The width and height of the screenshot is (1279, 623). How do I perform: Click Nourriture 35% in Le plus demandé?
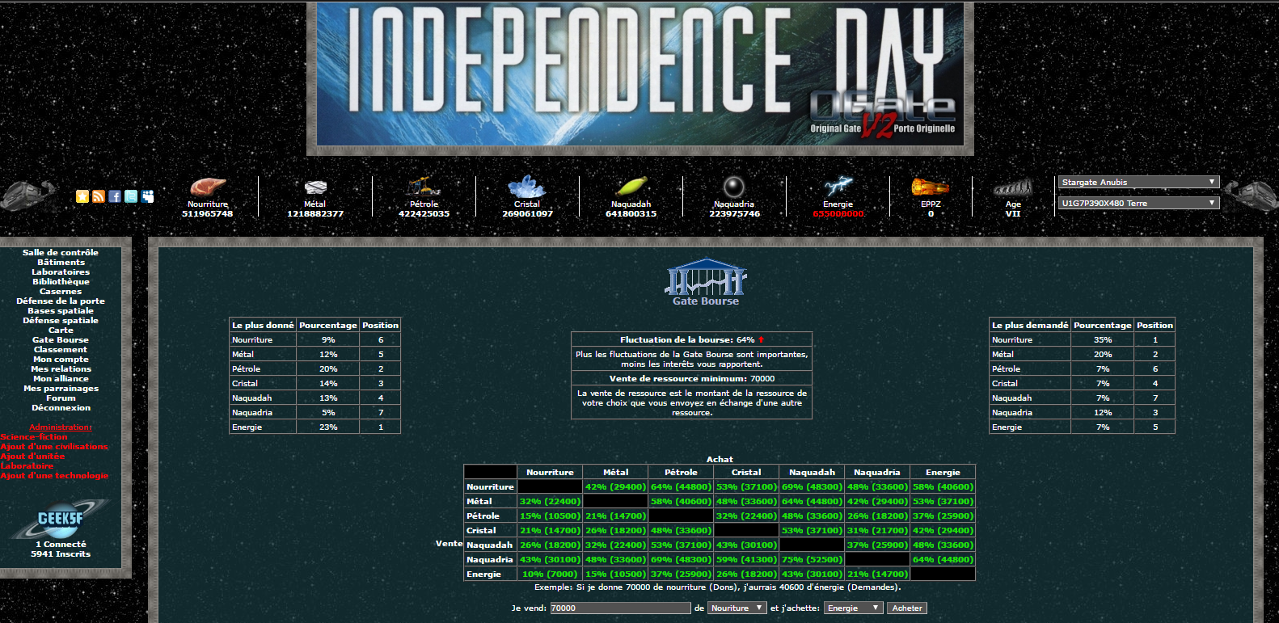click(x=1103, y=339)
